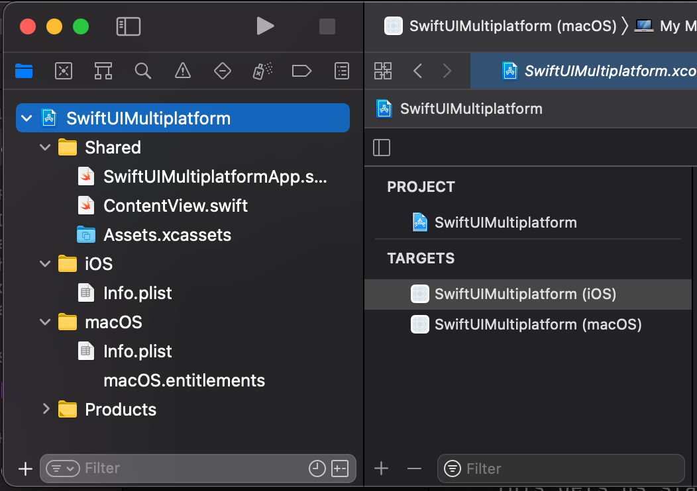This screenshot has height=491, width=697.
Task: Collapse the macOS group
Action: [x=45, y=322]
